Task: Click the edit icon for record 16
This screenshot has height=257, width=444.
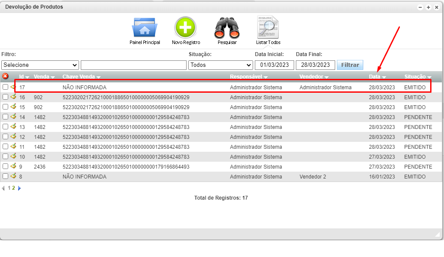Action: point(13,97)
